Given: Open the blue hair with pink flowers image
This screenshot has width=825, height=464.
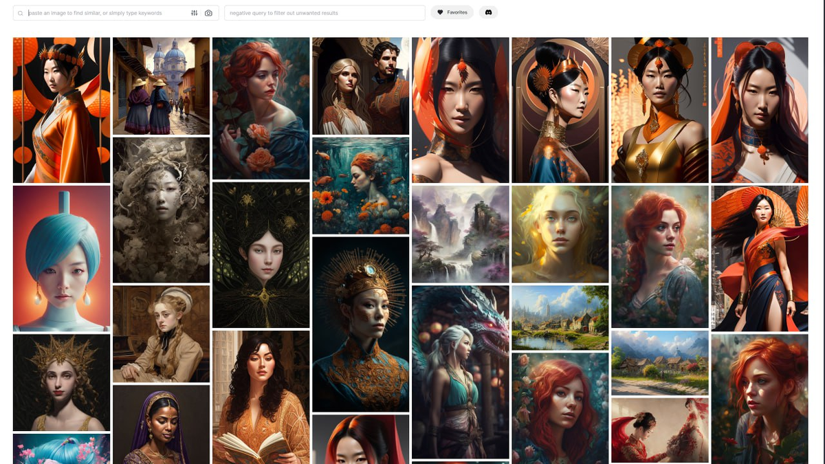Looking at the screenshot, I should 62,449.
